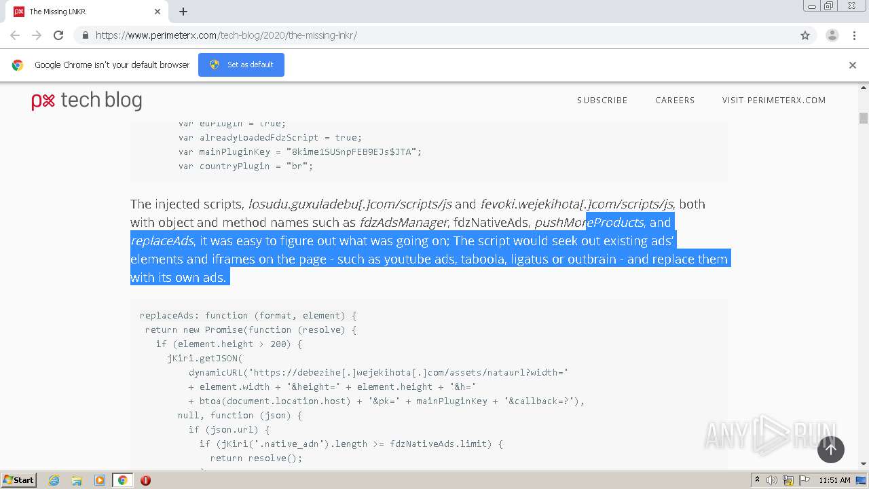The image size is (869, 489).
Task: Click scrollbar down arrow
Action: (864, 465)
